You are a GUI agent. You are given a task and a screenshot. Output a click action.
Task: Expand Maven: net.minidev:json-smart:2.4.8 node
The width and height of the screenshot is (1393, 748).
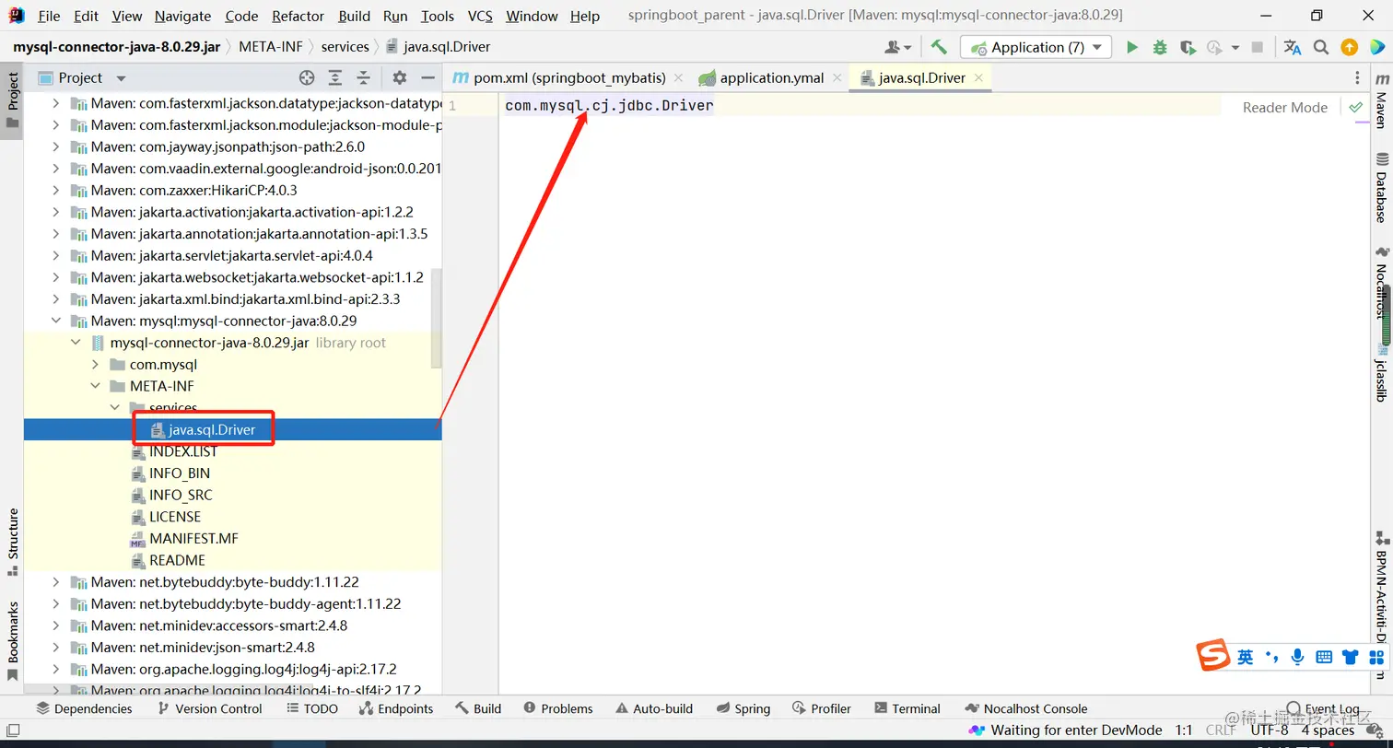click(x=56, y=648)
